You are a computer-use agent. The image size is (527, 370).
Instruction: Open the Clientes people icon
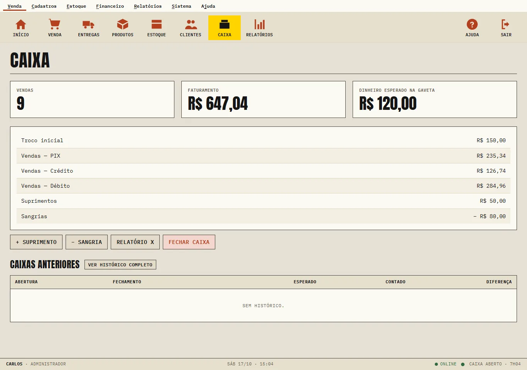[x=191, y=28]
